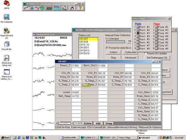The height and width of the screenshot is (140, 186).
Task: Switch to PC208W 3.3 taskbar button
Action: click(x=89, y=138)
